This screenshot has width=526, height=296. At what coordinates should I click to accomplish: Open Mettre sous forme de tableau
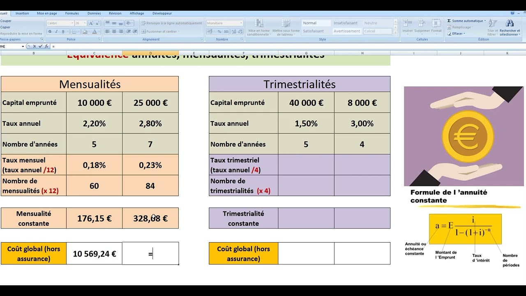click(286, 28)
